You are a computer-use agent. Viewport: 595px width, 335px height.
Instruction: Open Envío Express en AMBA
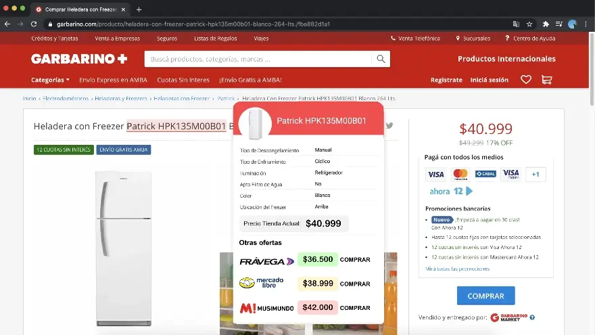[113, 80]
